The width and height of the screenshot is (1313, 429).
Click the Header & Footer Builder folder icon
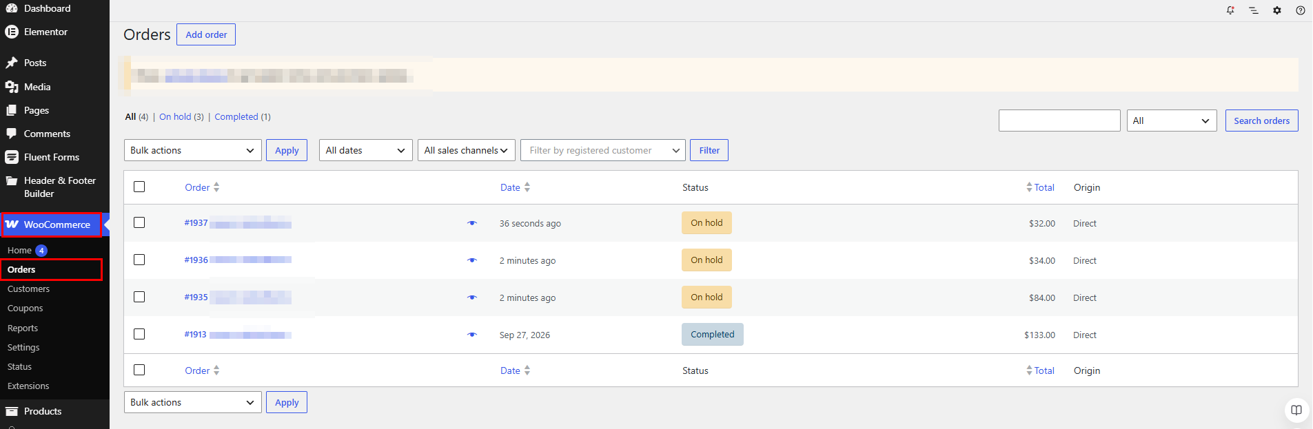pos(12,180)
